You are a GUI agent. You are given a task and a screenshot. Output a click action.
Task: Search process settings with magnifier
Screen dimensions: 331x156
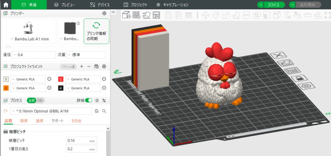click(104, 111)
